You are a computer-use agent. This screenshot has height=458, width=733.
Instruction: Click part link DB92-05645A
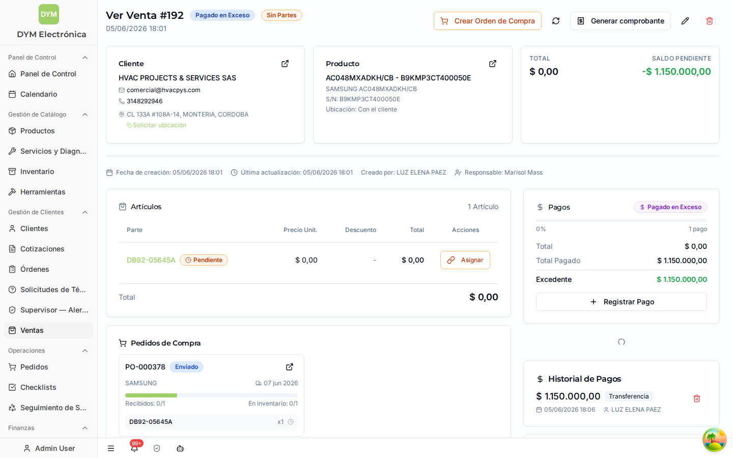point(151,260)
